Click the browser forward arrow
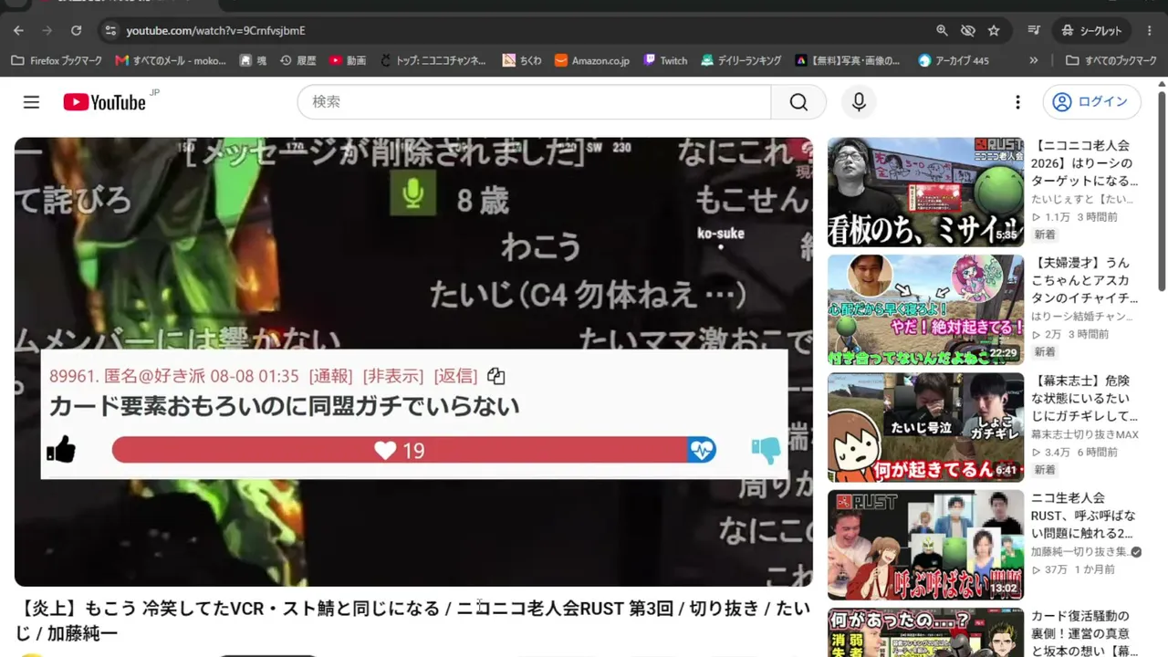Image resolution: width=1168 pixels, height=657 pixels. coord(47,30)
